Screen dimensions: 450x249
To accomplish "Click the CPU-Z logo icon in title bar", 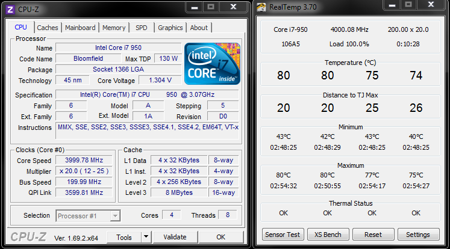I will click(10, 10).
